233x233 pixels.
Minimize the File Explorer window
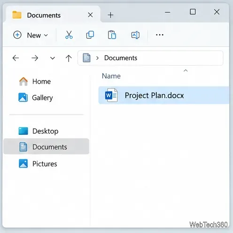(168, 12)
